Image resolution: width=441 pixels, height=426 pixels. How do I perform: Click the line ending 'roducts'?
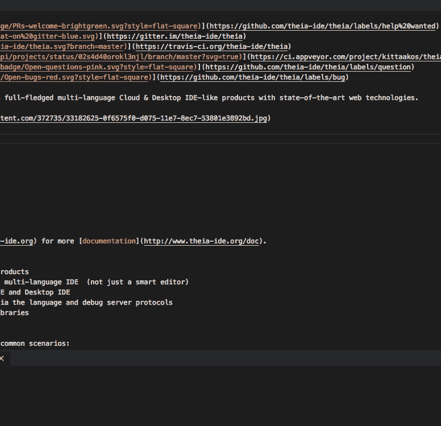(x=14, y=272)
